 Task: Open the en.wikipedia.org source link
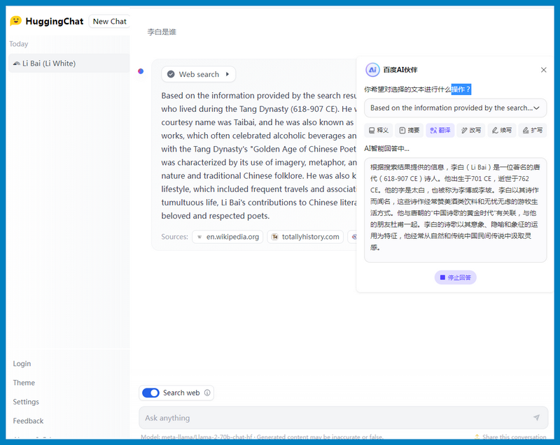click(x=227, y=237)
